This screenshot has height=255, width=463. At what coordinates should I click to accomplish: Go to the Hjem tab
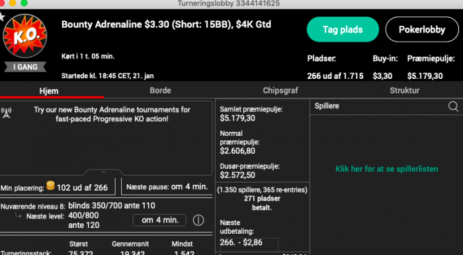point(49,91)
